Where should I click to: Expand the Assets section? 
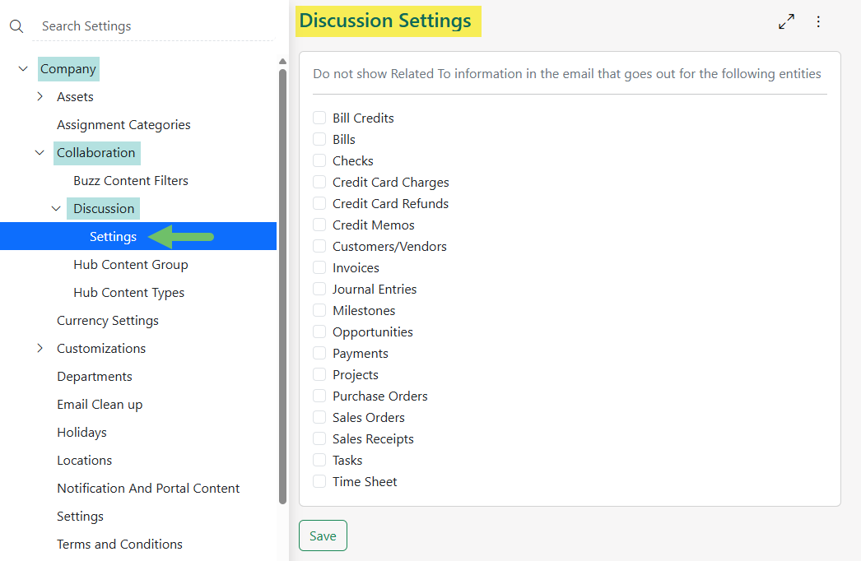tap(40, 96)
